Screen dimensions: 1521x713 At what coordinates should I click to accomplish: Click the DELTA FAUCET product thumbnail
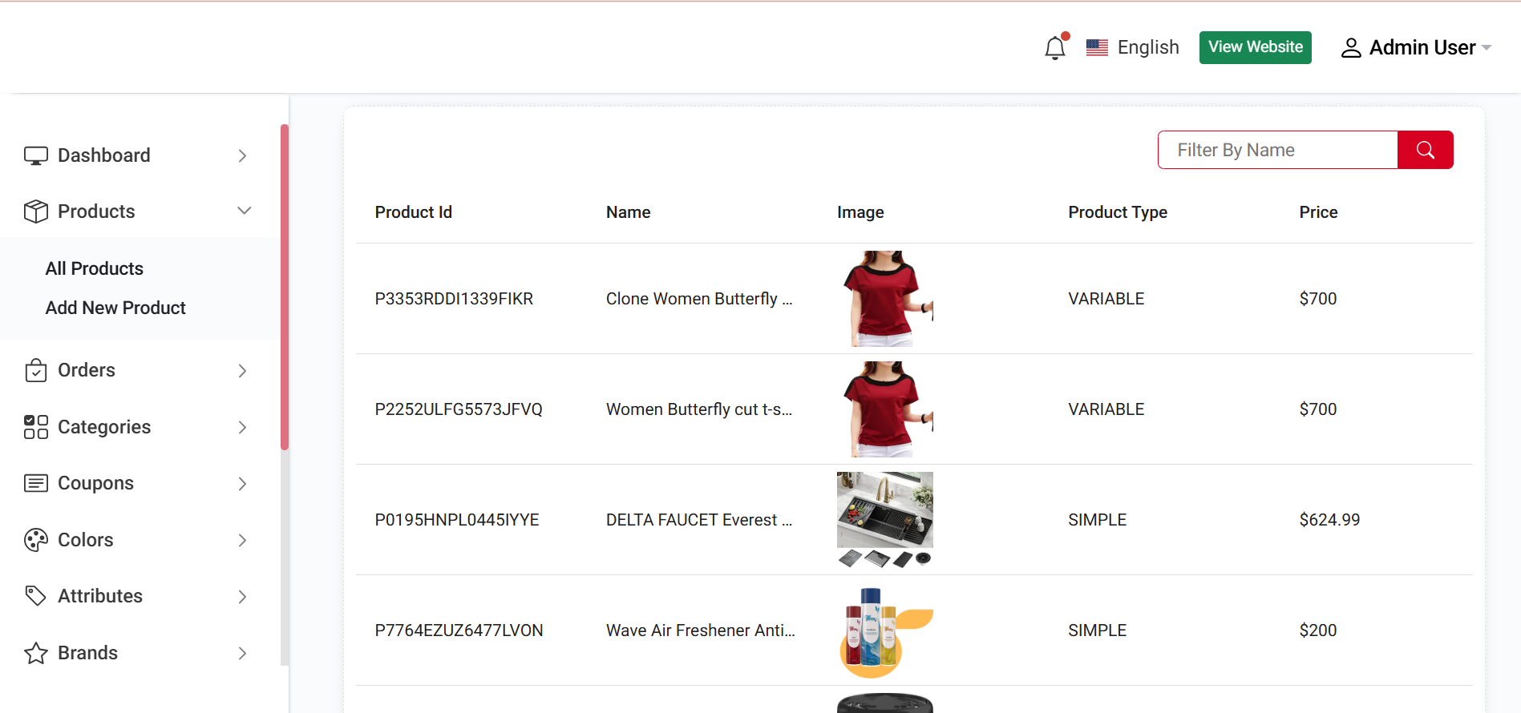tap(884, 519)
